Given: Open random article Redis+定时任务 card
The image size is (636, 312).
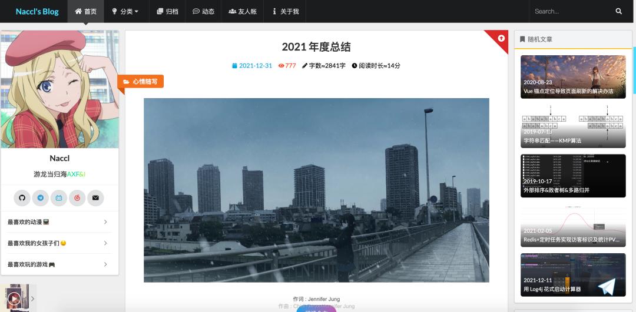Looking at the screenshot, I should (x=573, y=226).
